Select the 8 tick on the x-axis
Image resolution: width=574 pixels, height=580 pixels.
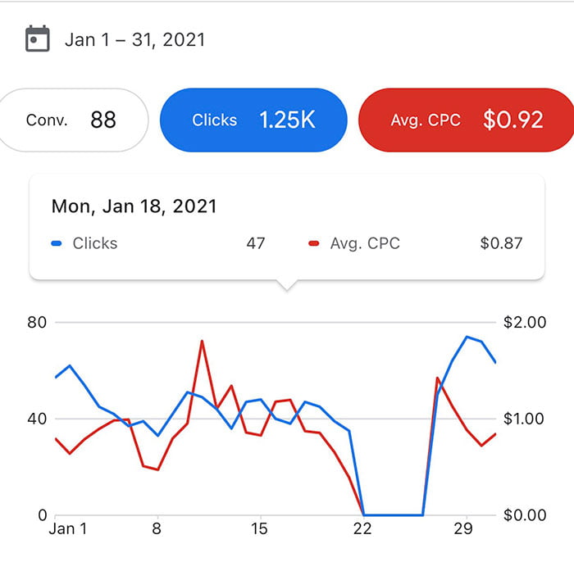(x=157, y=528)
